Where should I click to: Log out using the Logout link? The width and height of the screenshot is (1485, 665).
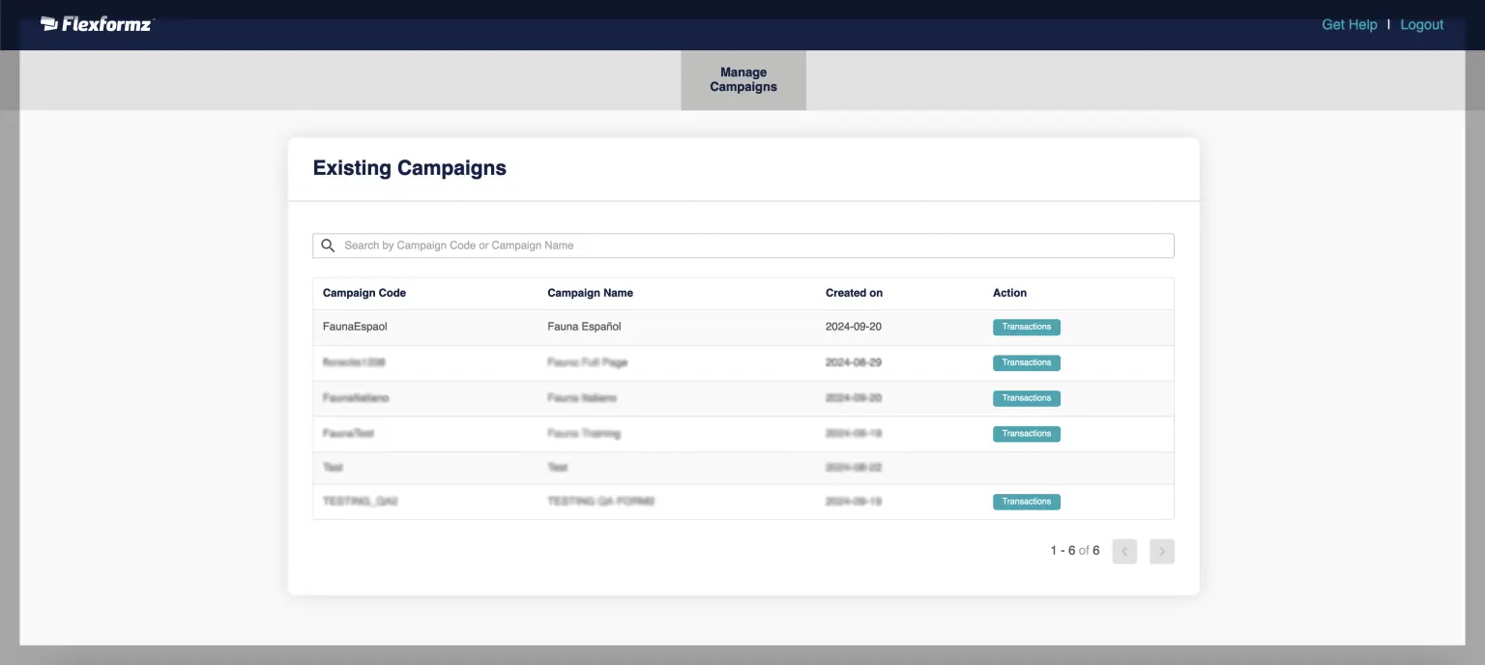click(x=1421, y=25)
